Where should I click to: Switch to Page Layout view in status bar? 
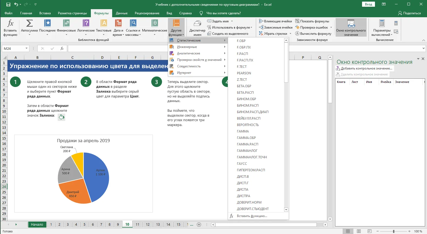(359, 231)
